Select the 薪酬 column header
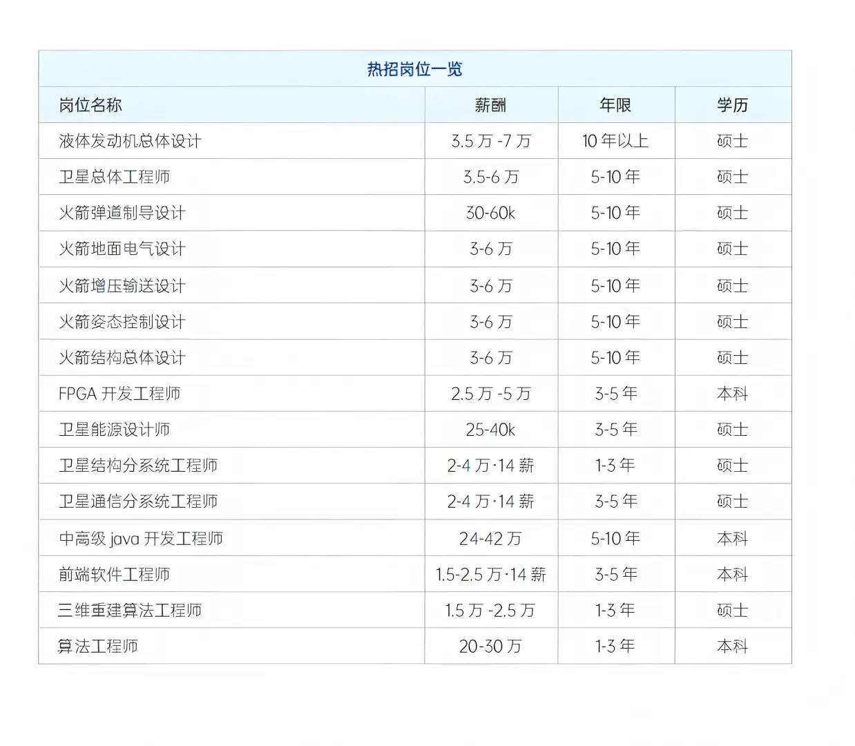Viewport: 855px width, 746px height. [490, 105]
